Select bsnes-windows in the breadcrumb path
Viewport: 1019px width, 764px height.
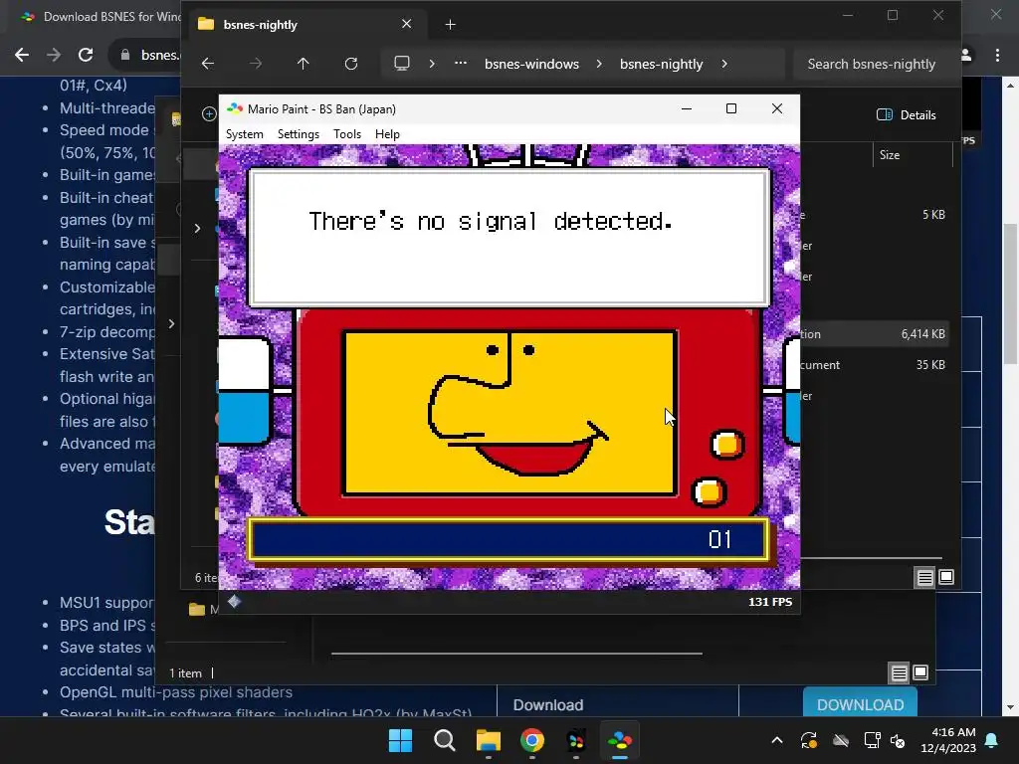click(531, 64)
